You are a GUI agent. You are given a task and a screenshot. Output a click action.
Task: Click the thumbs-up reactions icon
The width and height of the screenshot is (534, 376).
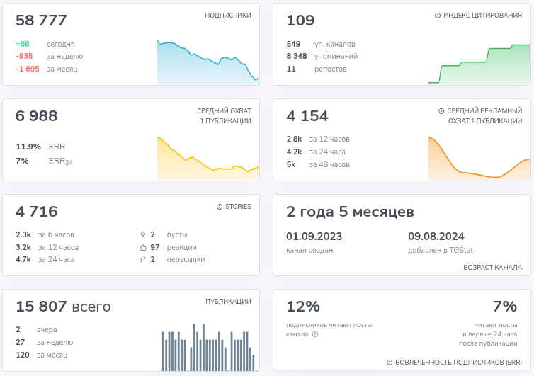coord(143,247)
